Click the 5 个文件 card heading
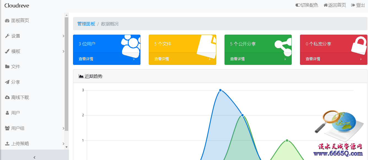Screen dimensions: 368x160 pos(163,44)
